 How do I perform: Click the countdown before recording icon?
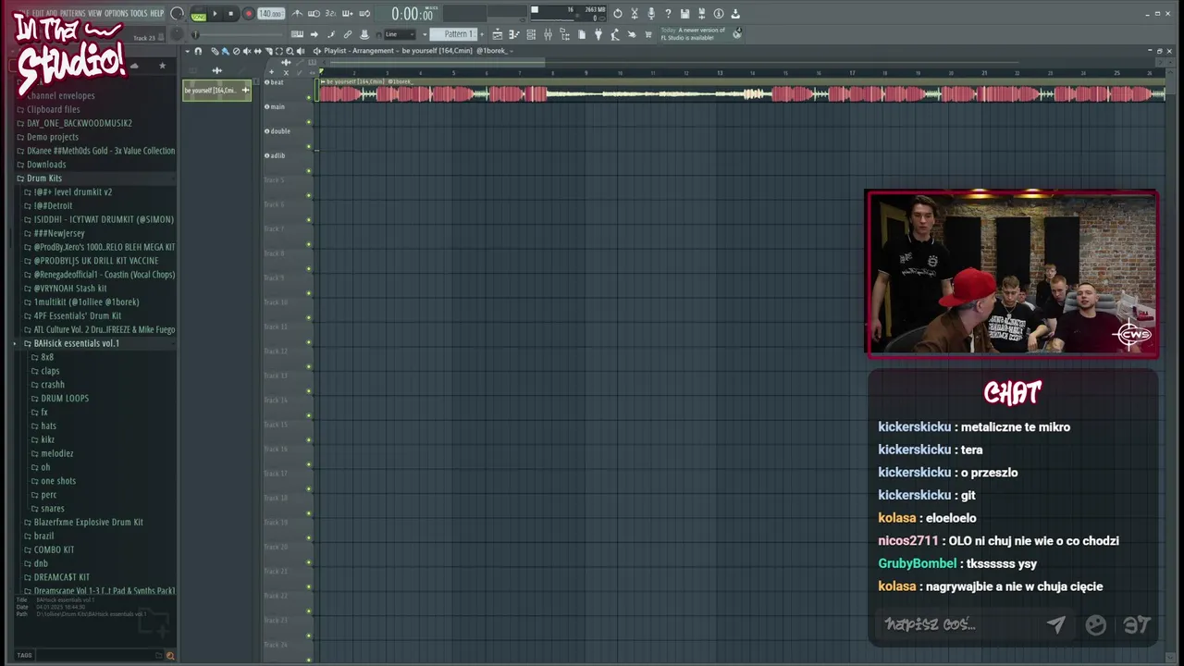(x=330, y=13)
